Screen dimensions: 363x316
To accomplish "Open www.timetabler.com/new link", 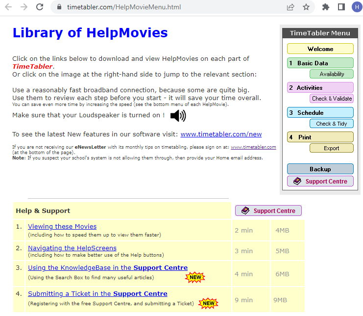I will (221, 134).
